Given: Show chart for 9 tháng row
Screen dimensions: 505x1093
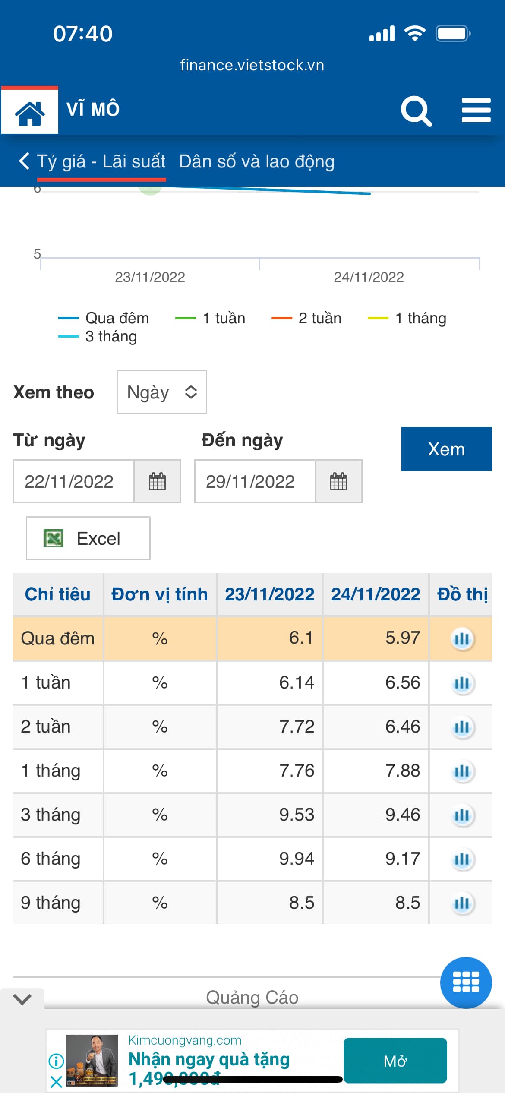Looking at the screenshot, I should (x=462, y=903).
